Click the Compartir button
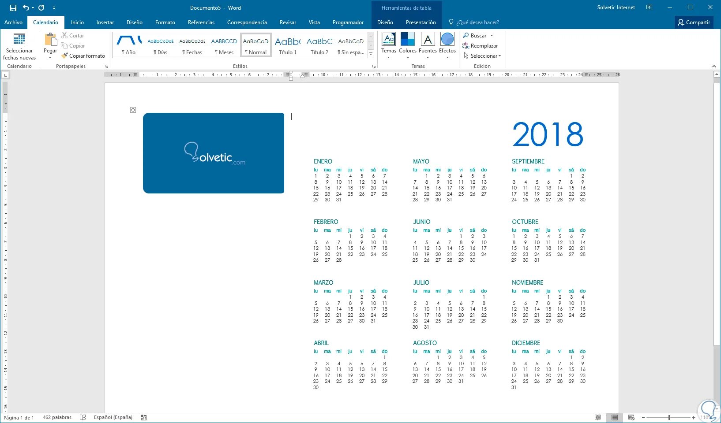Viewport: 721px width, 423px height. [694, 22]
